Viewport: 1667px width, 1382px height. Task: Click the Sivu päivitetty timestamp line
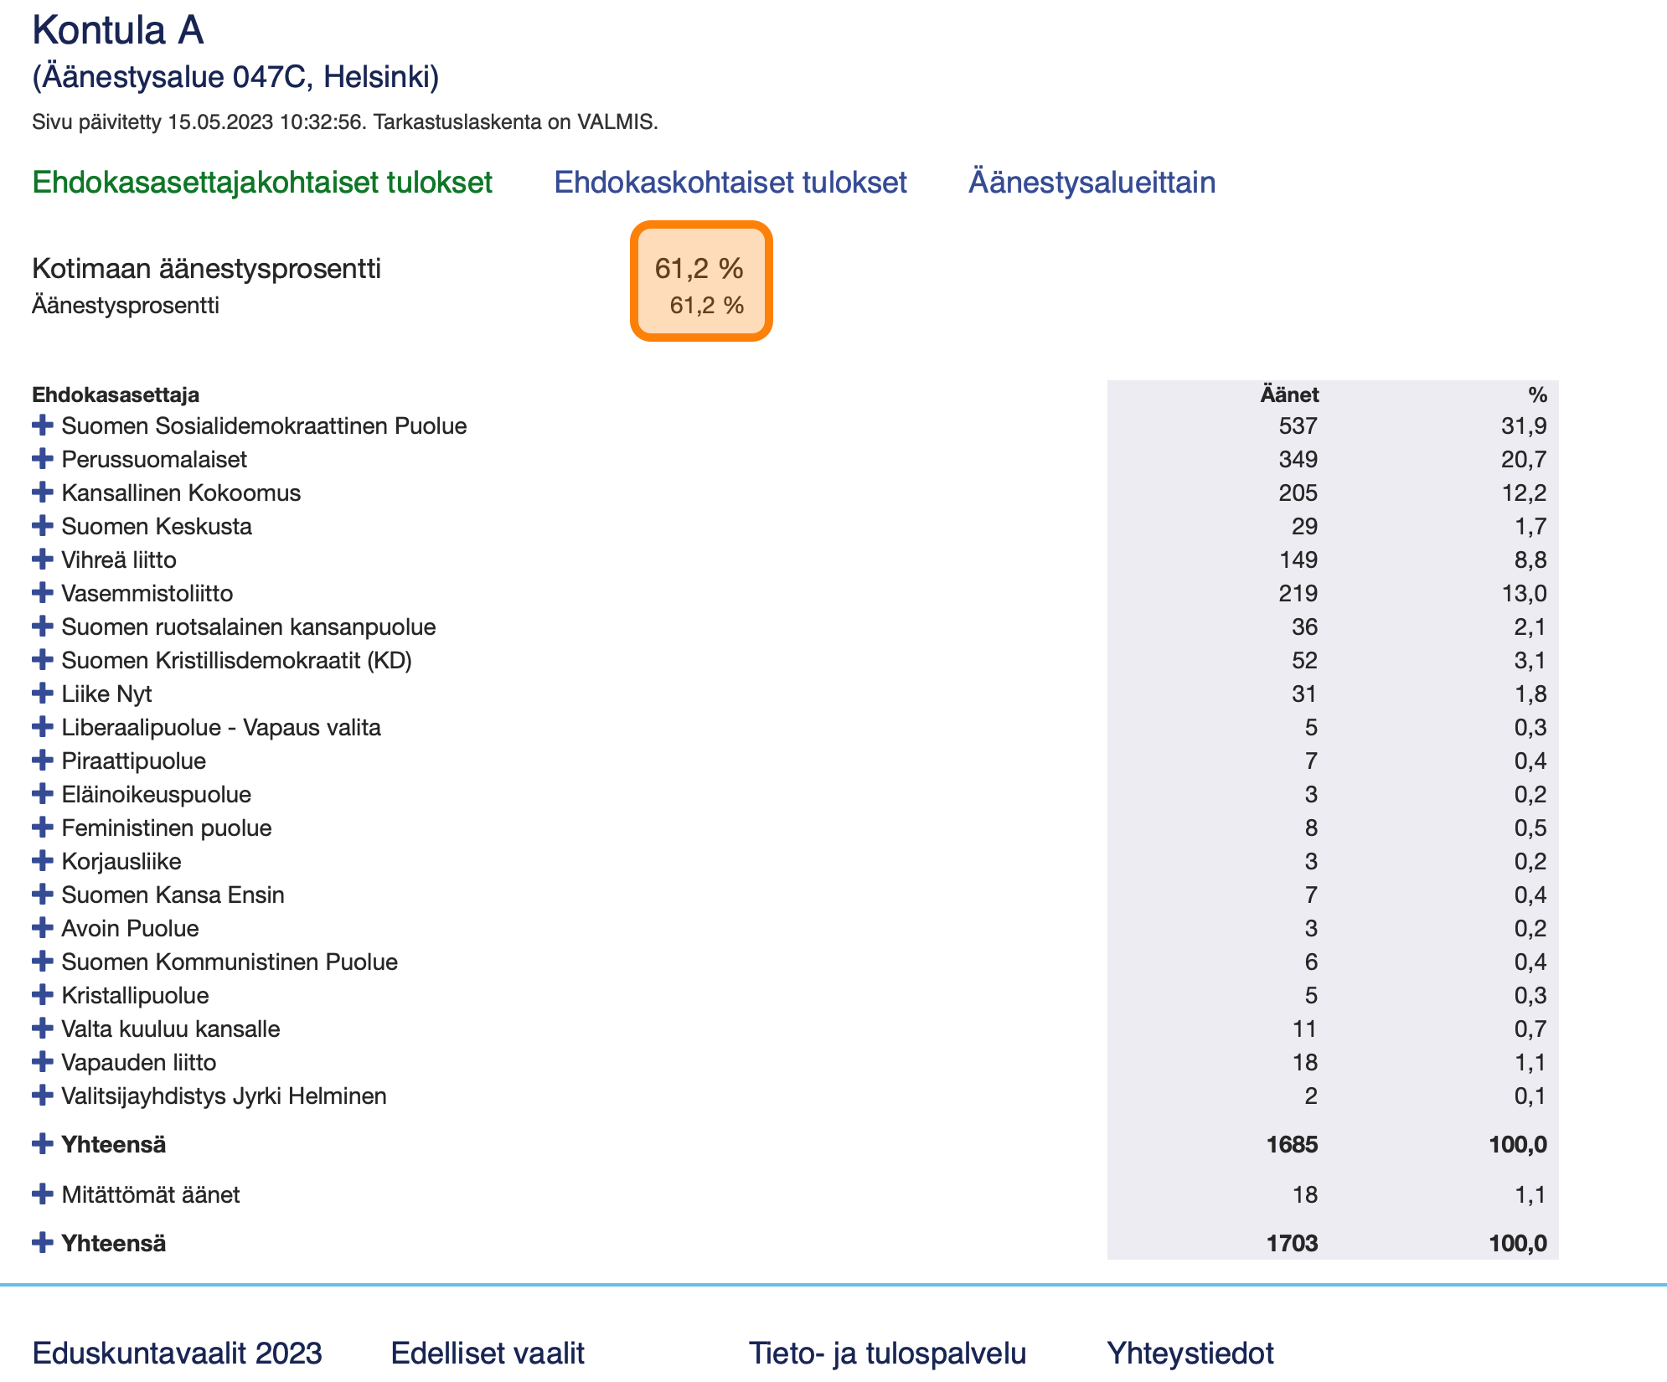click(x=345, y=122)
